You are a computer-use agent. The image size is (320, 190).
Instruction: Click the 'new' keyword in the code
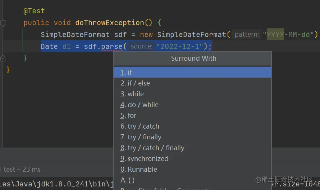tap(146, 35)
